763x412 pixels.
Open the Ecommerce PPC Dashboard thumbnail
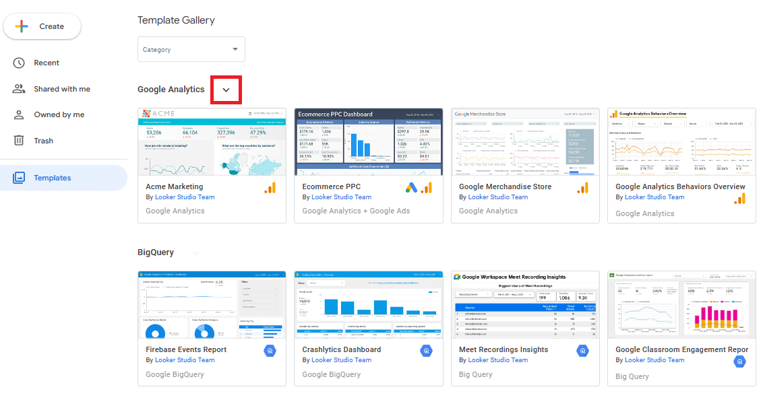(x=369, y=142)
